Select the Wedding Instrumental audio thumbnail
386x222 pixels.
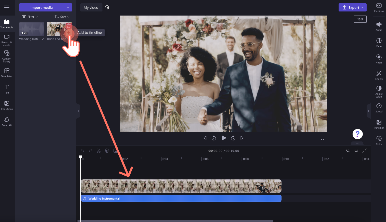click(x=32, y=29)
